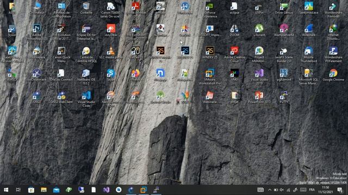This screenshot has width=348, height=195.
Task: Select the Eclipse IDE for Enterprise Java shortcut
Action: 86,32
